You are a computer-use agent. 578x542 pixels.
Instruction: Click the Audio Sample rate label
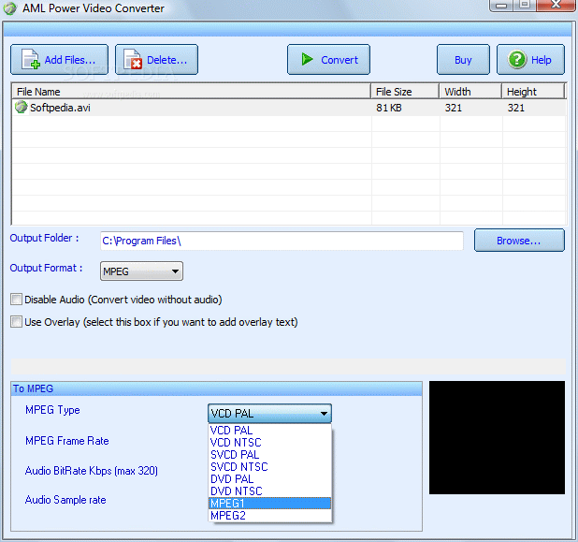point(65,500)
